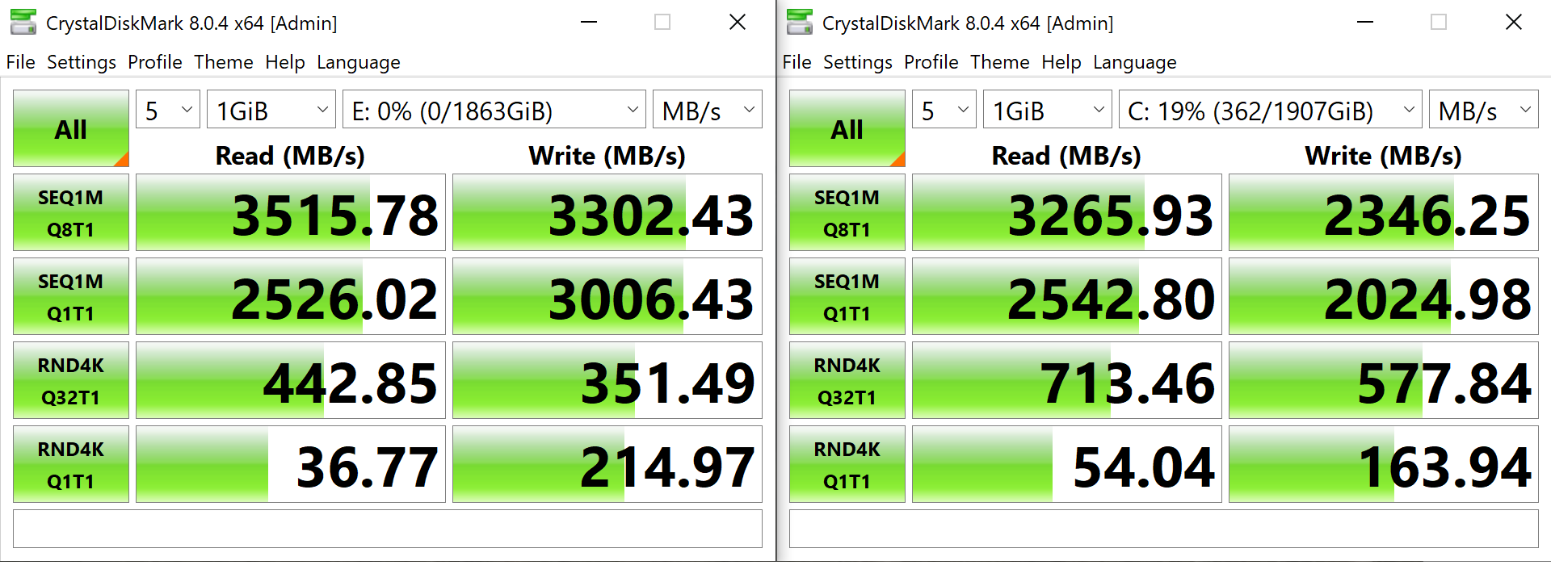1551x565 pixels.
Task: Click 2346.25 write result in right window
Action: pyautogui.click(x=1384, y=212)
